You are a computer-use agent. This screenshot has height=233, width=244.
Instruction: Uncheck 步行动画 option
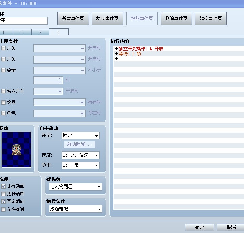click(3, 186)
